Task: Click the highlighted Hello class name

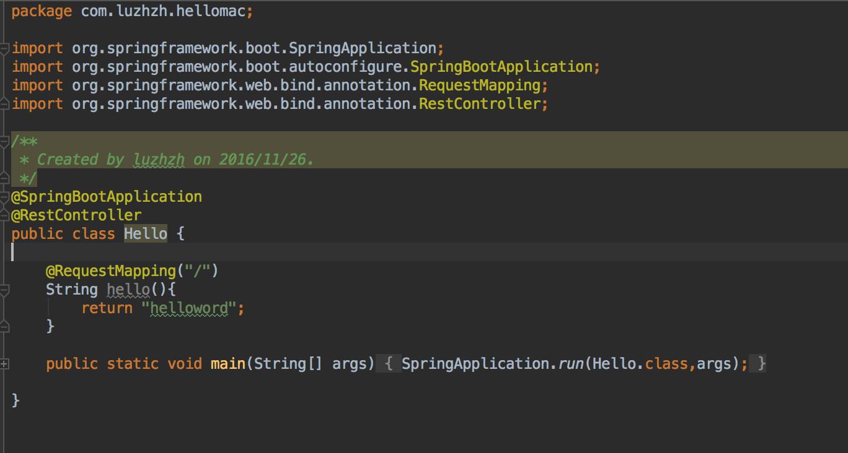Action: tap(145, 234)
